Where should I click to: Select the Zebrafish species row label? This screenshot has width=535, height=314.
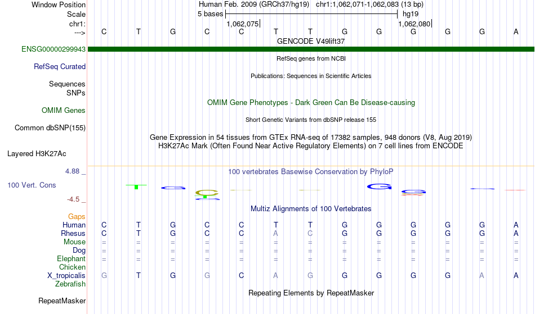pyautogui.click(x=70, y=284)
